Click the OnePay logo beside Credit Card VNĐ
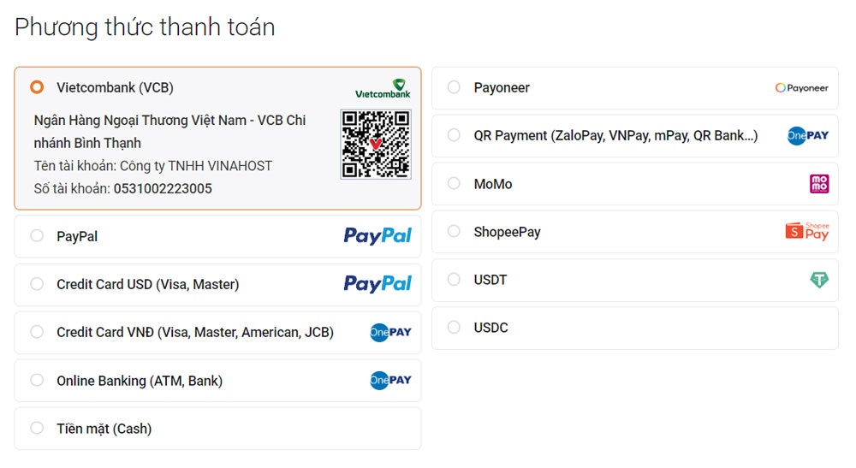The height and width of the screenshot is (468, 856). tap(390, 332)
